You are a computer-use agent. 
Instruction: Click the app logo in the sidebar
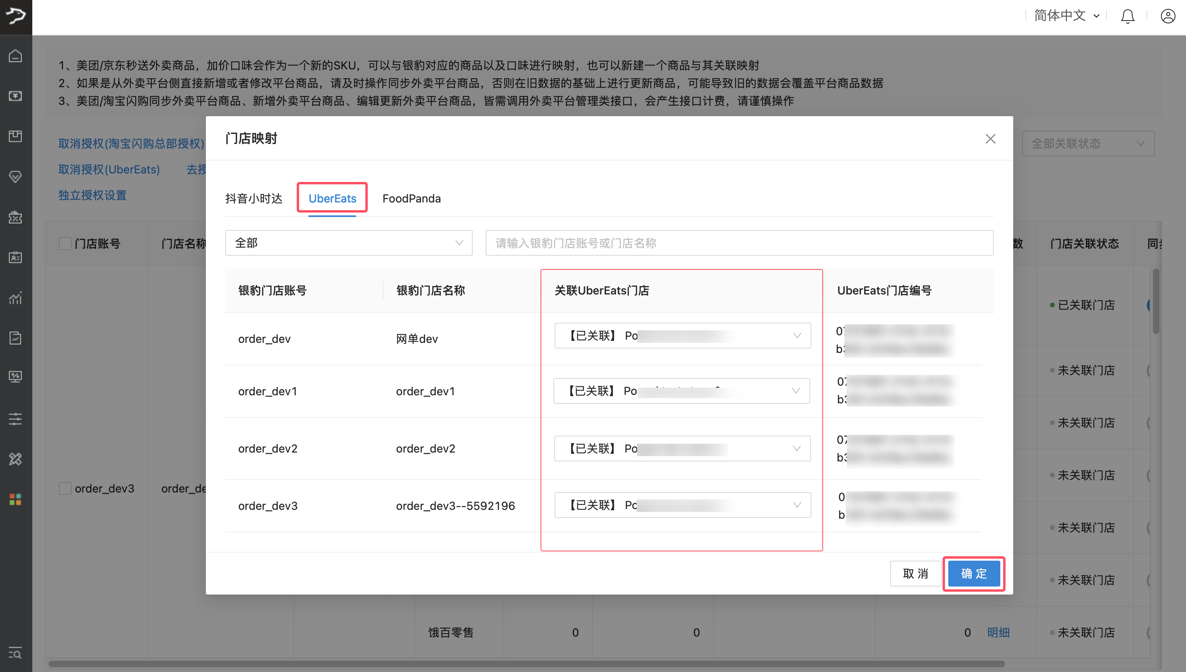[x=16, y=17]
